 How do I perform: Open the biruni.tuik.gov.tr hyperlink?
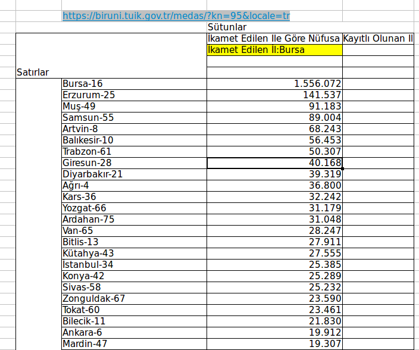176,15
